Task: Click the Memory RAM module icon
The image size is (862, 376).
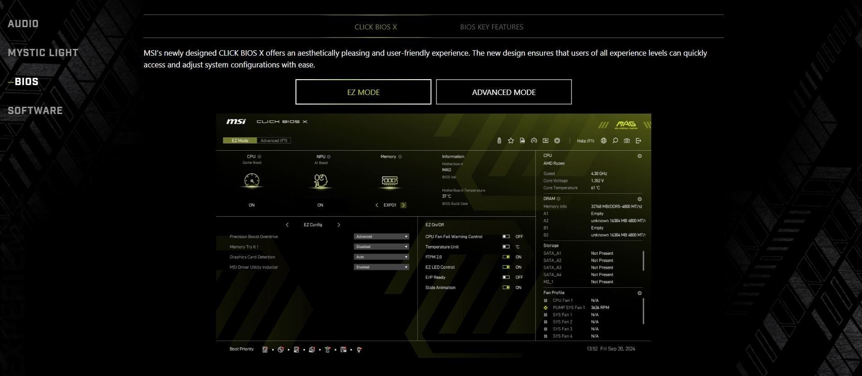Action: tap(389, 181)
